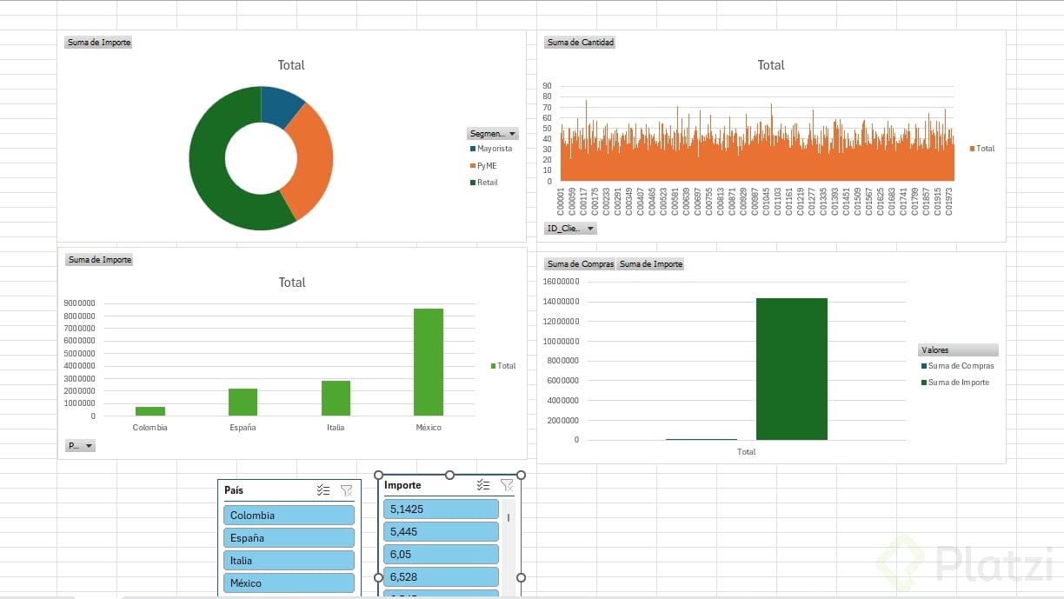The width and height of the screenshot is (1064, 599).
Task: Select the Retail legend entry
Action: click(484, 183)
